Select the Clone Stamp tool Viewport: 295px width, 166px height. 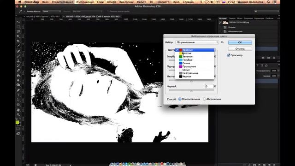pyautogui.click(x=18, y=61)
